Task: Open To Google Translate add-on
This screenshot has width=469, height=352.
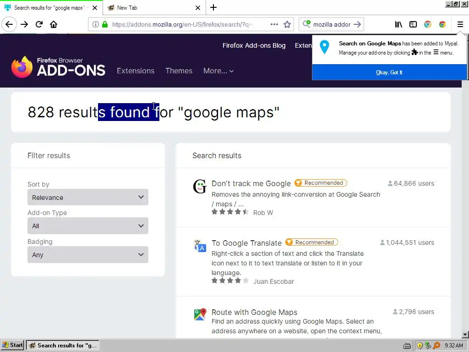Action: (246, 243)
